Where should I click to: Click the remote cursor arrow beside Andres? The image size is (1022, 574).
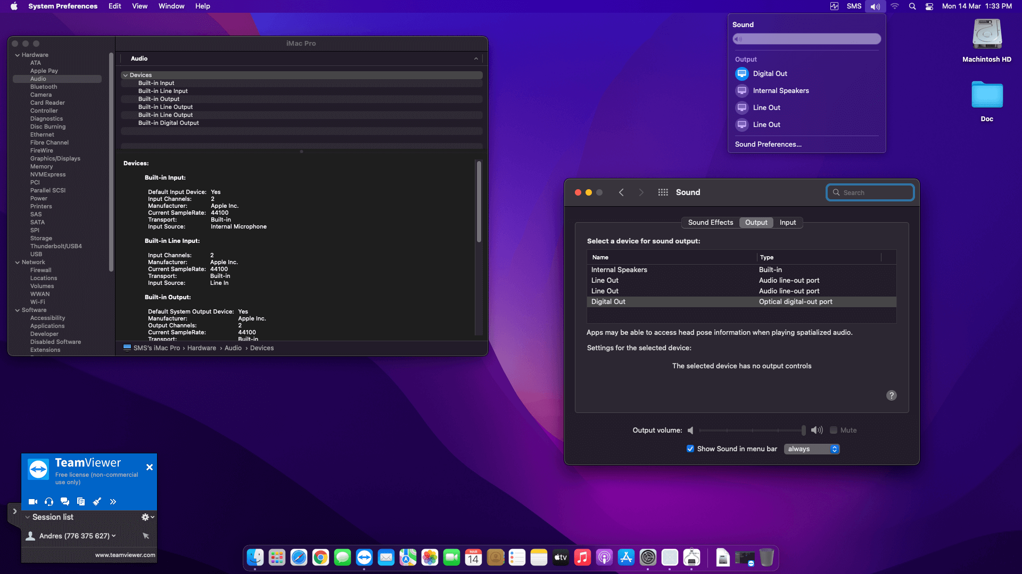pos(146,536)
